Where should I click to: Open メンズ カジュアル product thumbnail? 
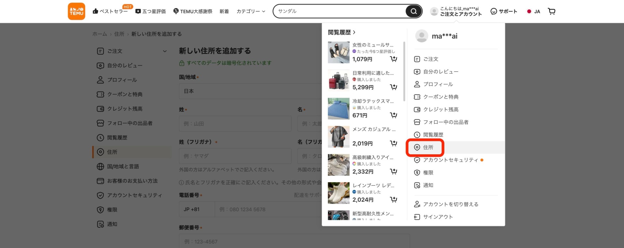339,137
